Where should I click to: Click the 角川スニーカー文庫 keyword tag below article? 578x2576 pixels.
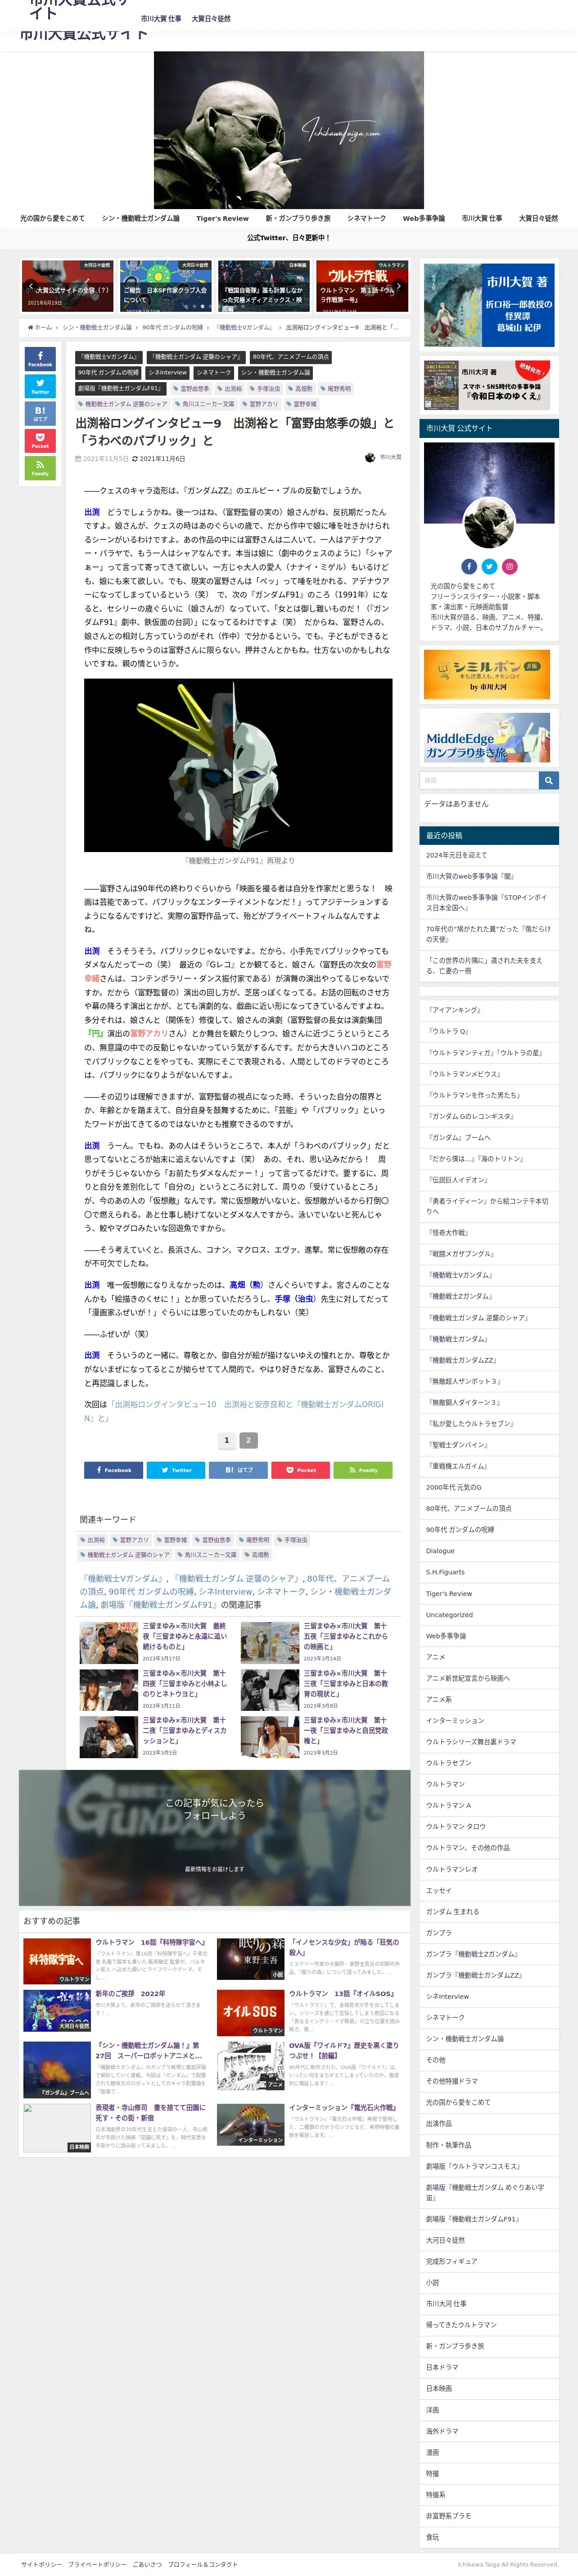[x=208, y=1555]
